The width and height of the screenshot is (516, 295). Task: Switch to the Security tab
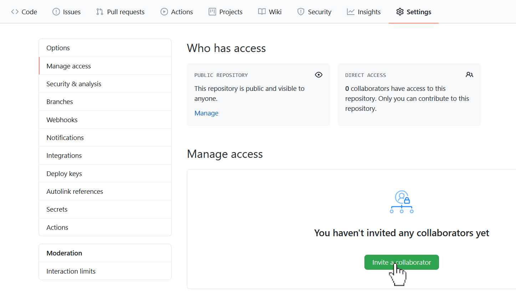pos(314,12)
